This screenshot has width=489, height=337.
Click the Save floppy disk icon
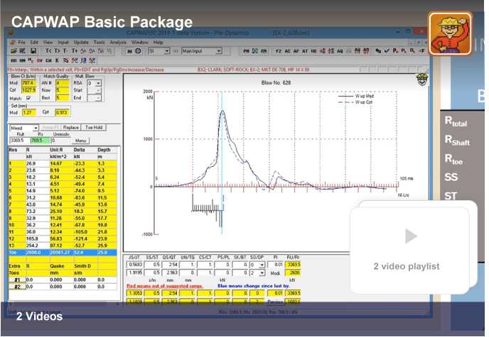[x=33, y=50]
